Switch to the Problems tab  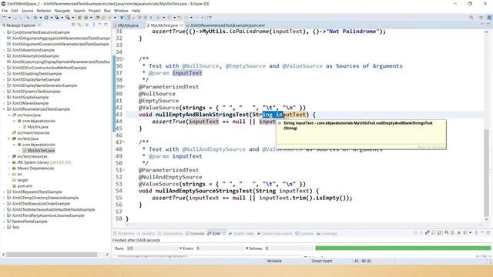(x=124, y=233)
